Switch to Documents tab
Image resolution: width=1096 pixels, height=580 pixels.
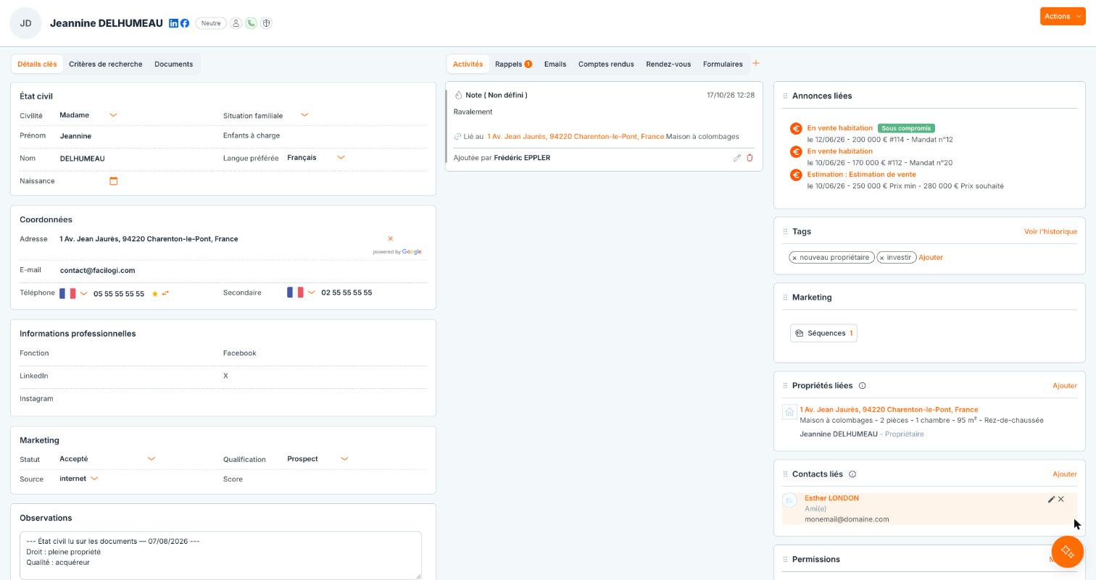coord(173,64)
